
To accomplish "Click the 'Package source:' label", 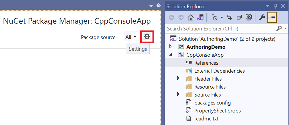I will [99, 37].
